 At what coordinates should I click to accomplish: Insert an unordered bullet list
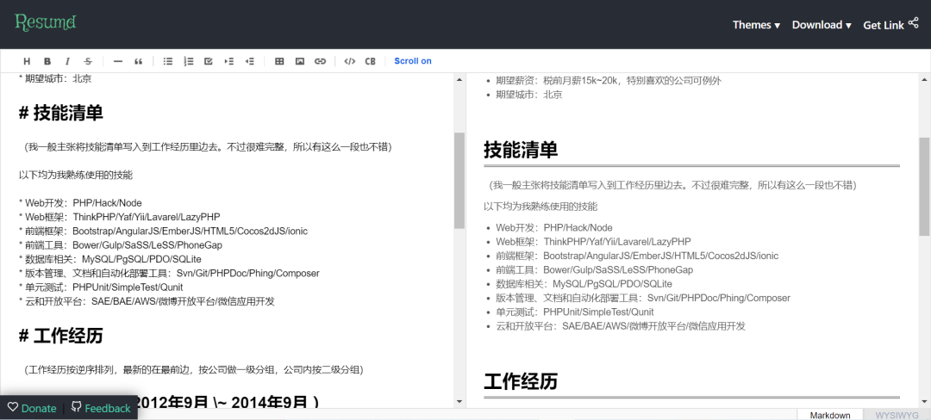(168, 61)
